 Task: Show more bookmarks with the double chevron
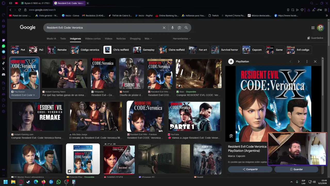coord(327,16)
